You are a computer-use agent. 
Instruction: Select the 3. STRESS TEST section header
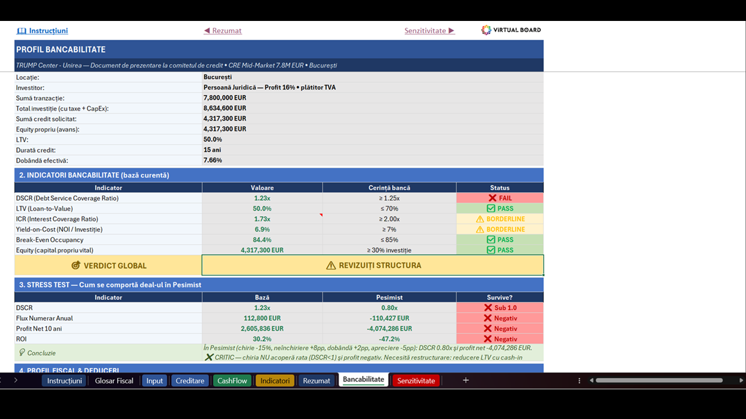coord(279,285)
